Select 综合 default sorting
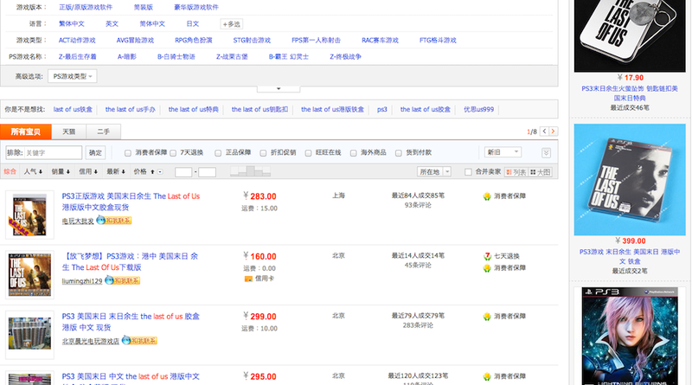This screenshot has height=385, width=692. tap(10, 171)
